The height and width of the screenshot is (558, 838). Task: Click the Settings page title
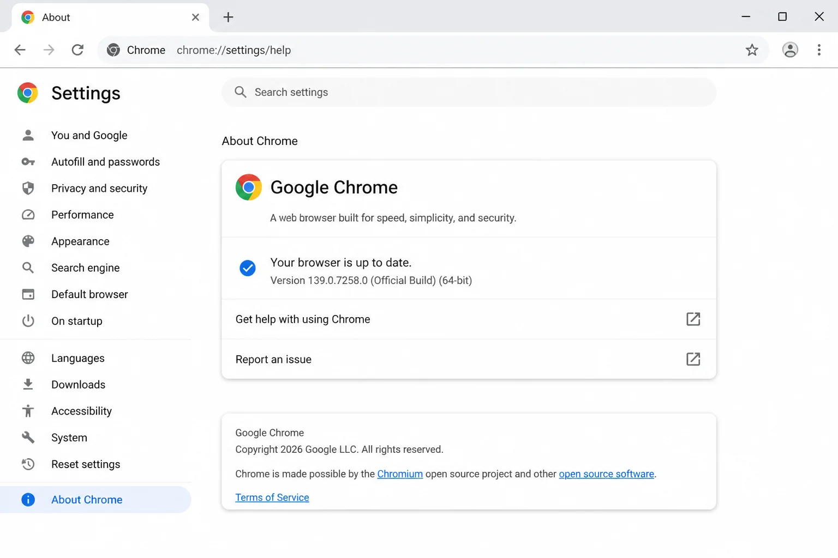pyautogui.click(x=86, y=93)
